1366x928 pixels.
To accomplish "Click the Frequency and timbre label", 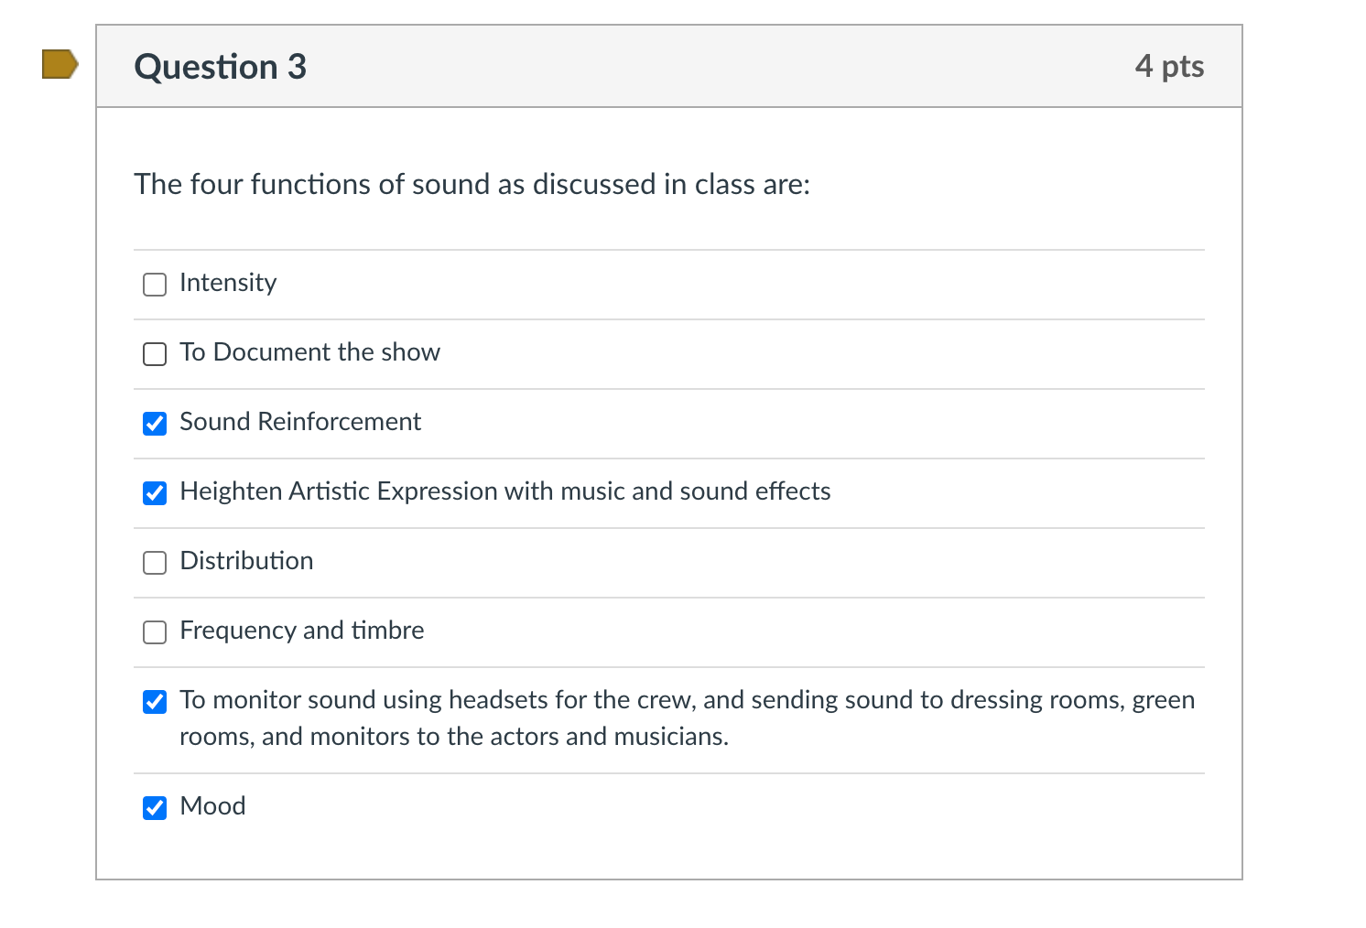I will pos(302,631).
